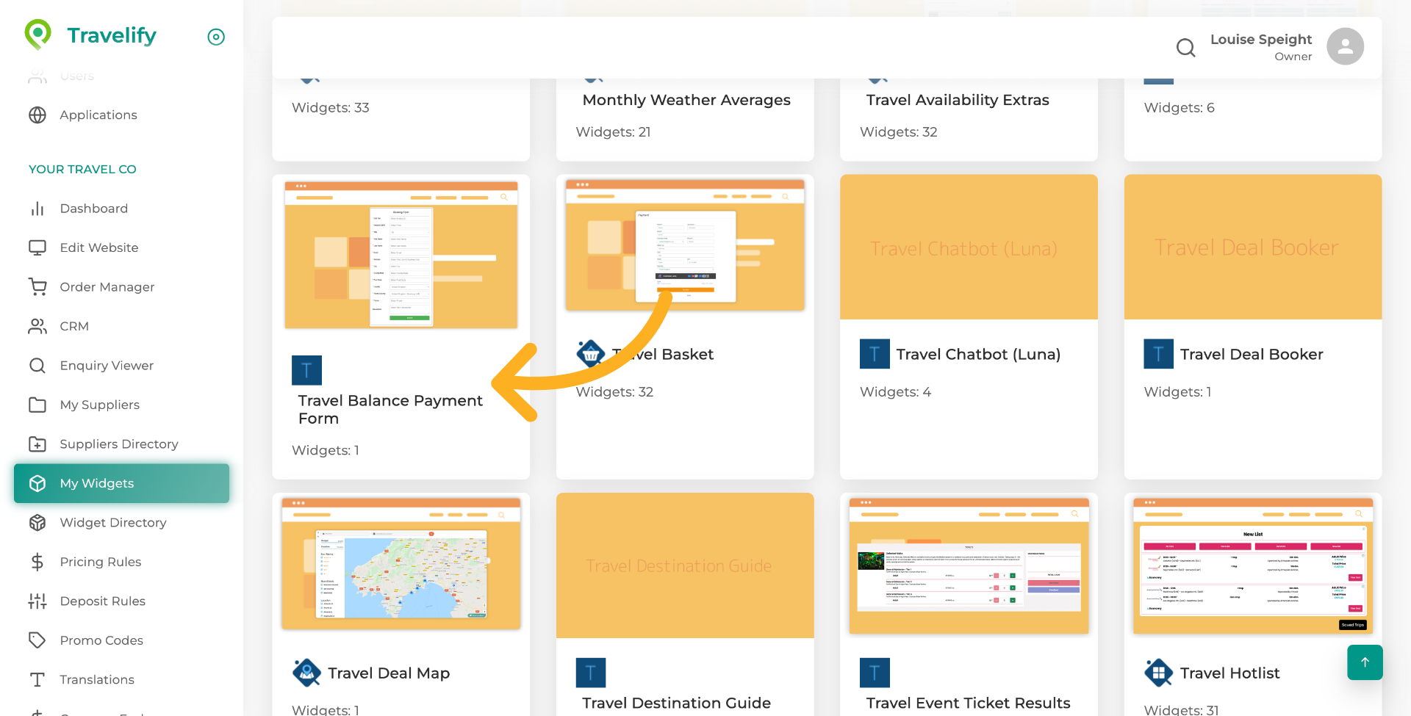Click the Order Manager cart icon

click(37, 286)
